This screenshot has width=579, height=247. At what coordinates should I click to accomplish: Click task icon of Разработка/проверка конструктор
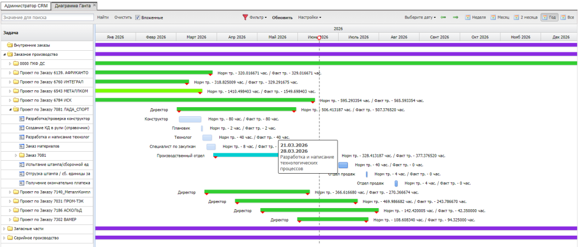tap(21, 118)
